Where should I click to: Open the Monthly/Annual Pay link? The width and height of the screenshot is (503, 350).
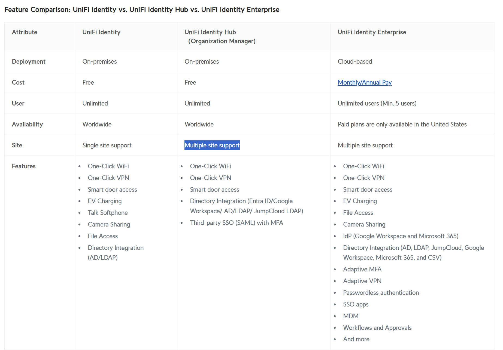364,82
